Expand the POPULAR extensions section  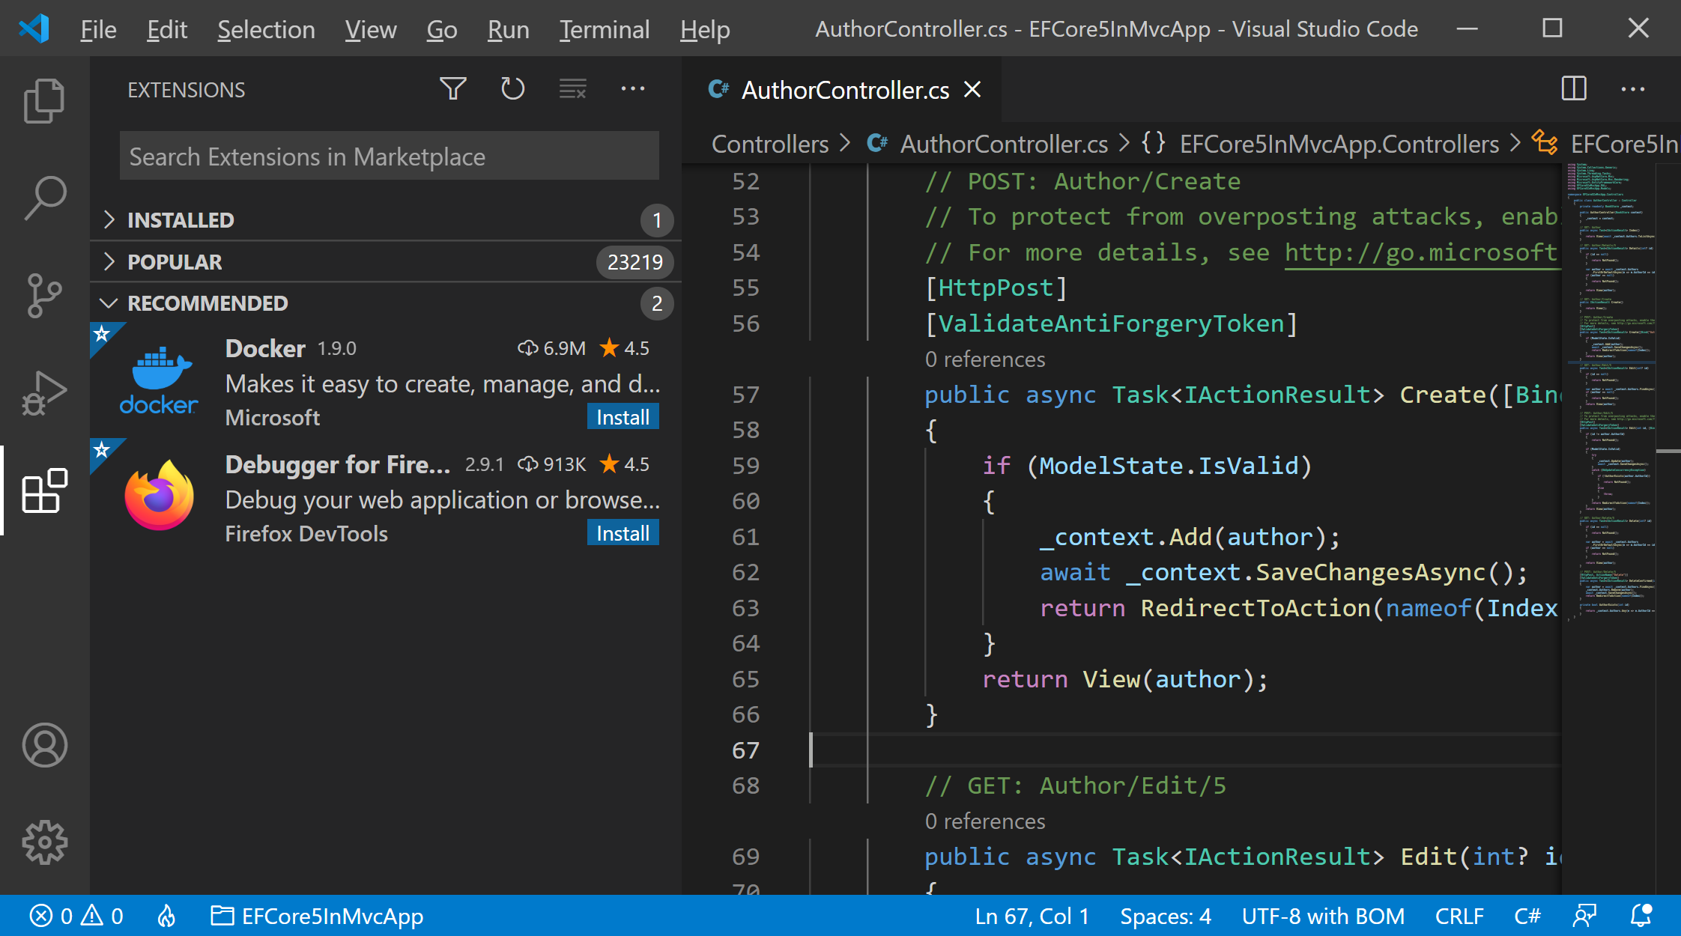175,262
